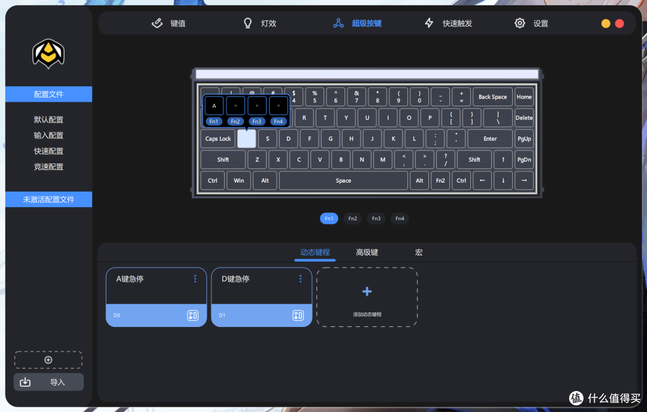Click the Caps Lock key
Image resolution: width=647 pixels, height=412 pixels.
pos(218,138)
